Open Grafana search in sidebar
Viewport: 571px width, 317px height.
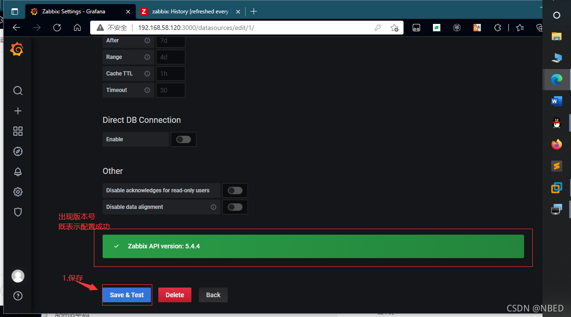click(18, 91)
